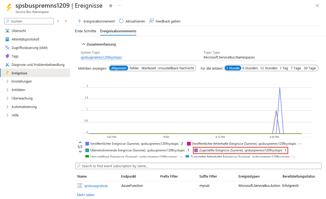Viewport: 326px width, 199px height.
Task: Click the Suchen sidebar search field
Action: 29,21
